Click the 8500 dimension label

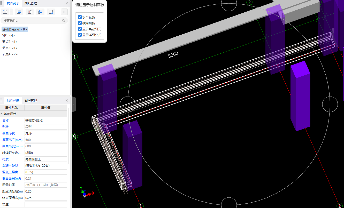(173, 54)
